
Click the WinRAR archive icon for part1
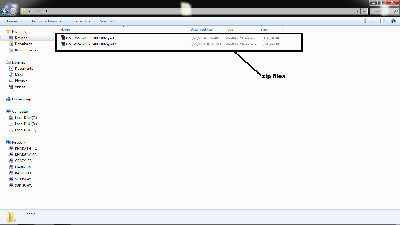(62, 38)
